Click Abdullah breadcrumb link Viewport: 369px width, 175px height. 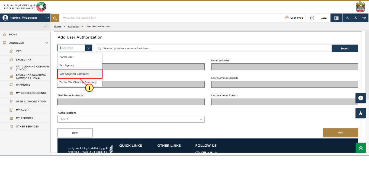73,26
